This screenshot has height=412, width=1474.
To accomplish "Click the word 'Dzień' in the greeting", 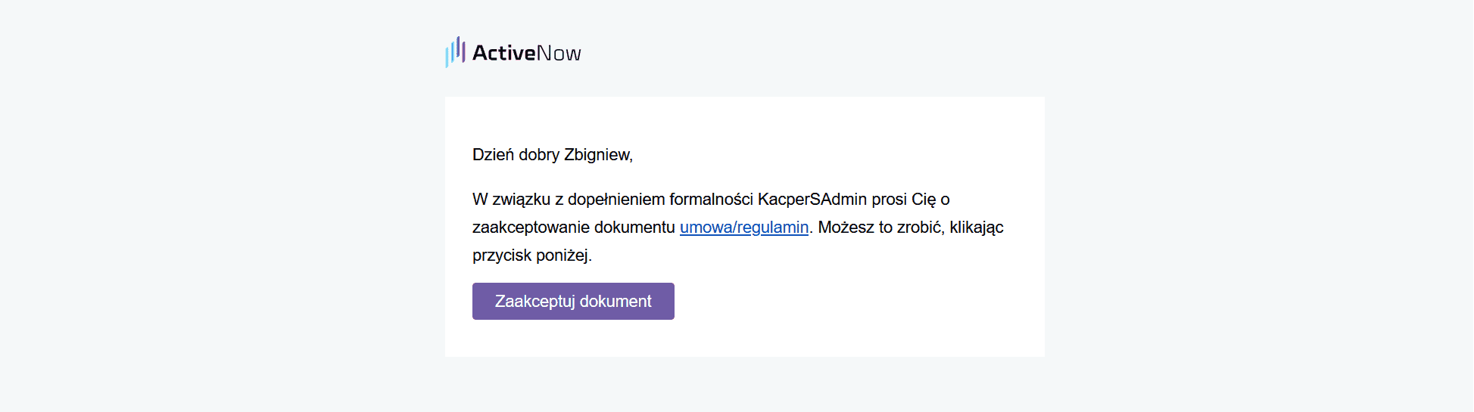I will click(493, 154).
